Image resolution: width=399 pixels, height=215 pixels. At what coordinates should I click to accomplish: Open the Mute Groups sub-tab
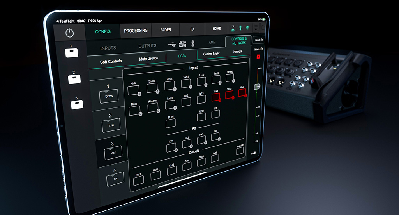click(x=148, y=59)
